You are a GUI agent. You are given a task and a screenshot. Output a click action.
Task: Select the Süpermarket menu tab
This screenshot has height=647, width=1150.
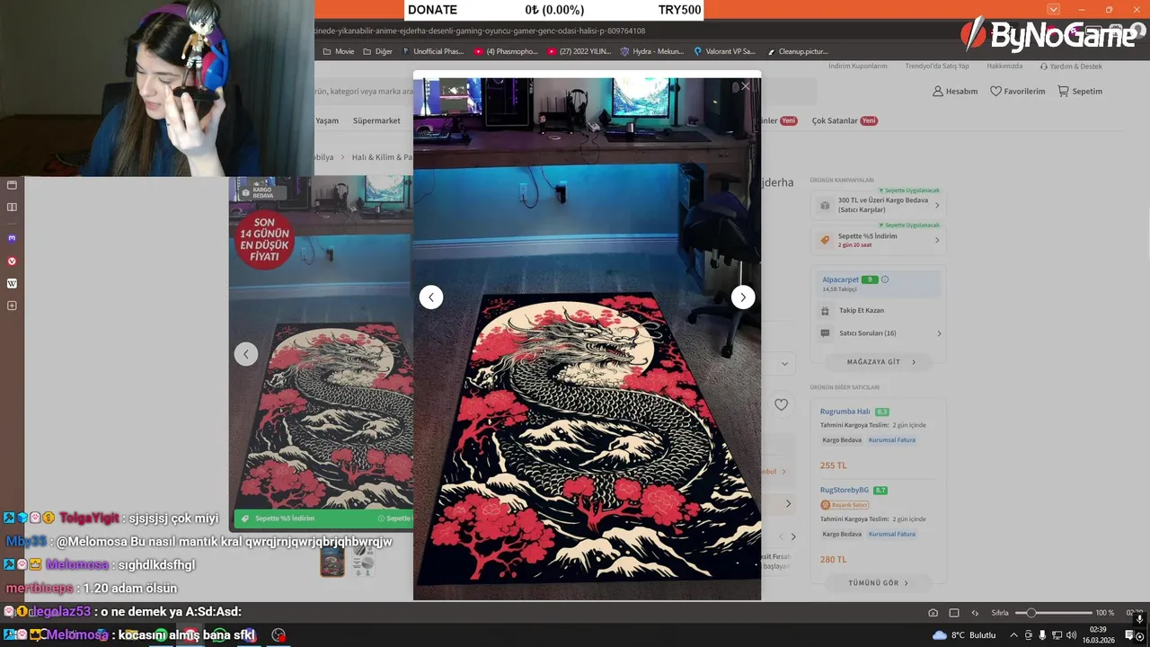[x=376, y=120]
